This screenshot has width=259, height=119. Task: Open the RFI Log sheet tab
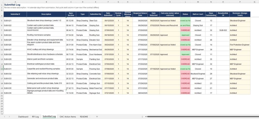[35, 116]
